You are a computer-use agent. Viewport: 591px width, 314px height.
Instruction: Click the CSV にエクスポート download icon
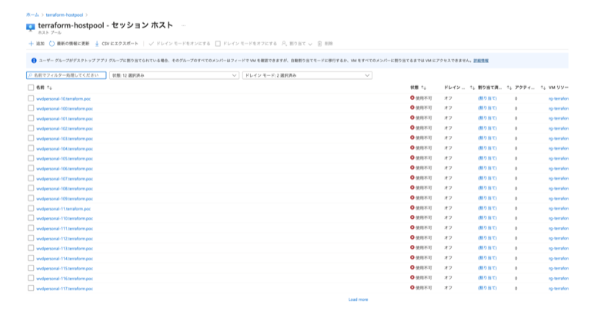coord(97,44)
